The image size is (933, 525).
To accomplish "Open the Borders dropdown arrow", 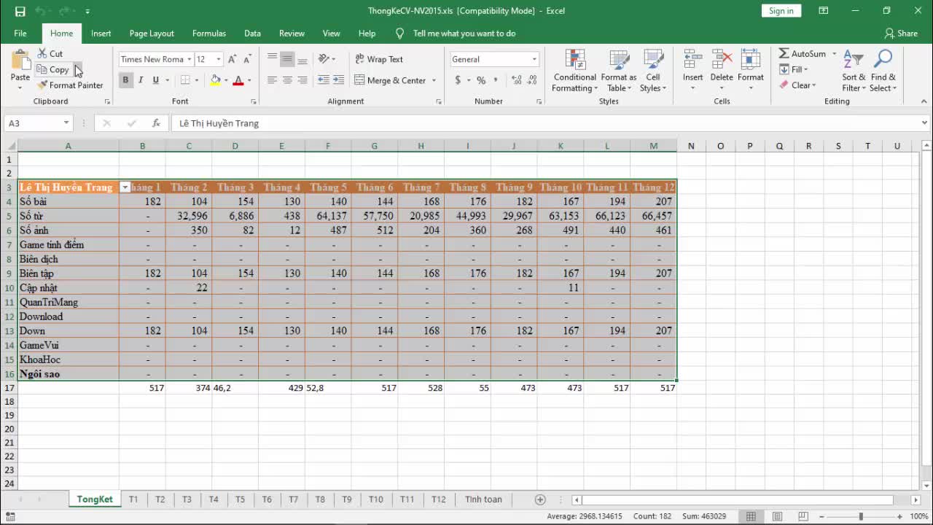I will click(x=197, y=80).
